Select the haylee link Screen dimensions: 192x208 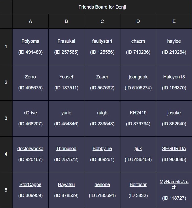point(174,41)
